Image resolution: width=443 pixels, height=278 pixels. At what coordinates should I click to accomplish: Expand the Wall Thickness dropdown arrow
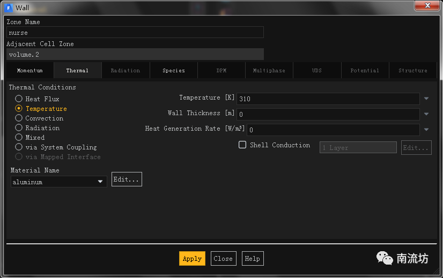tap(426, 114)
